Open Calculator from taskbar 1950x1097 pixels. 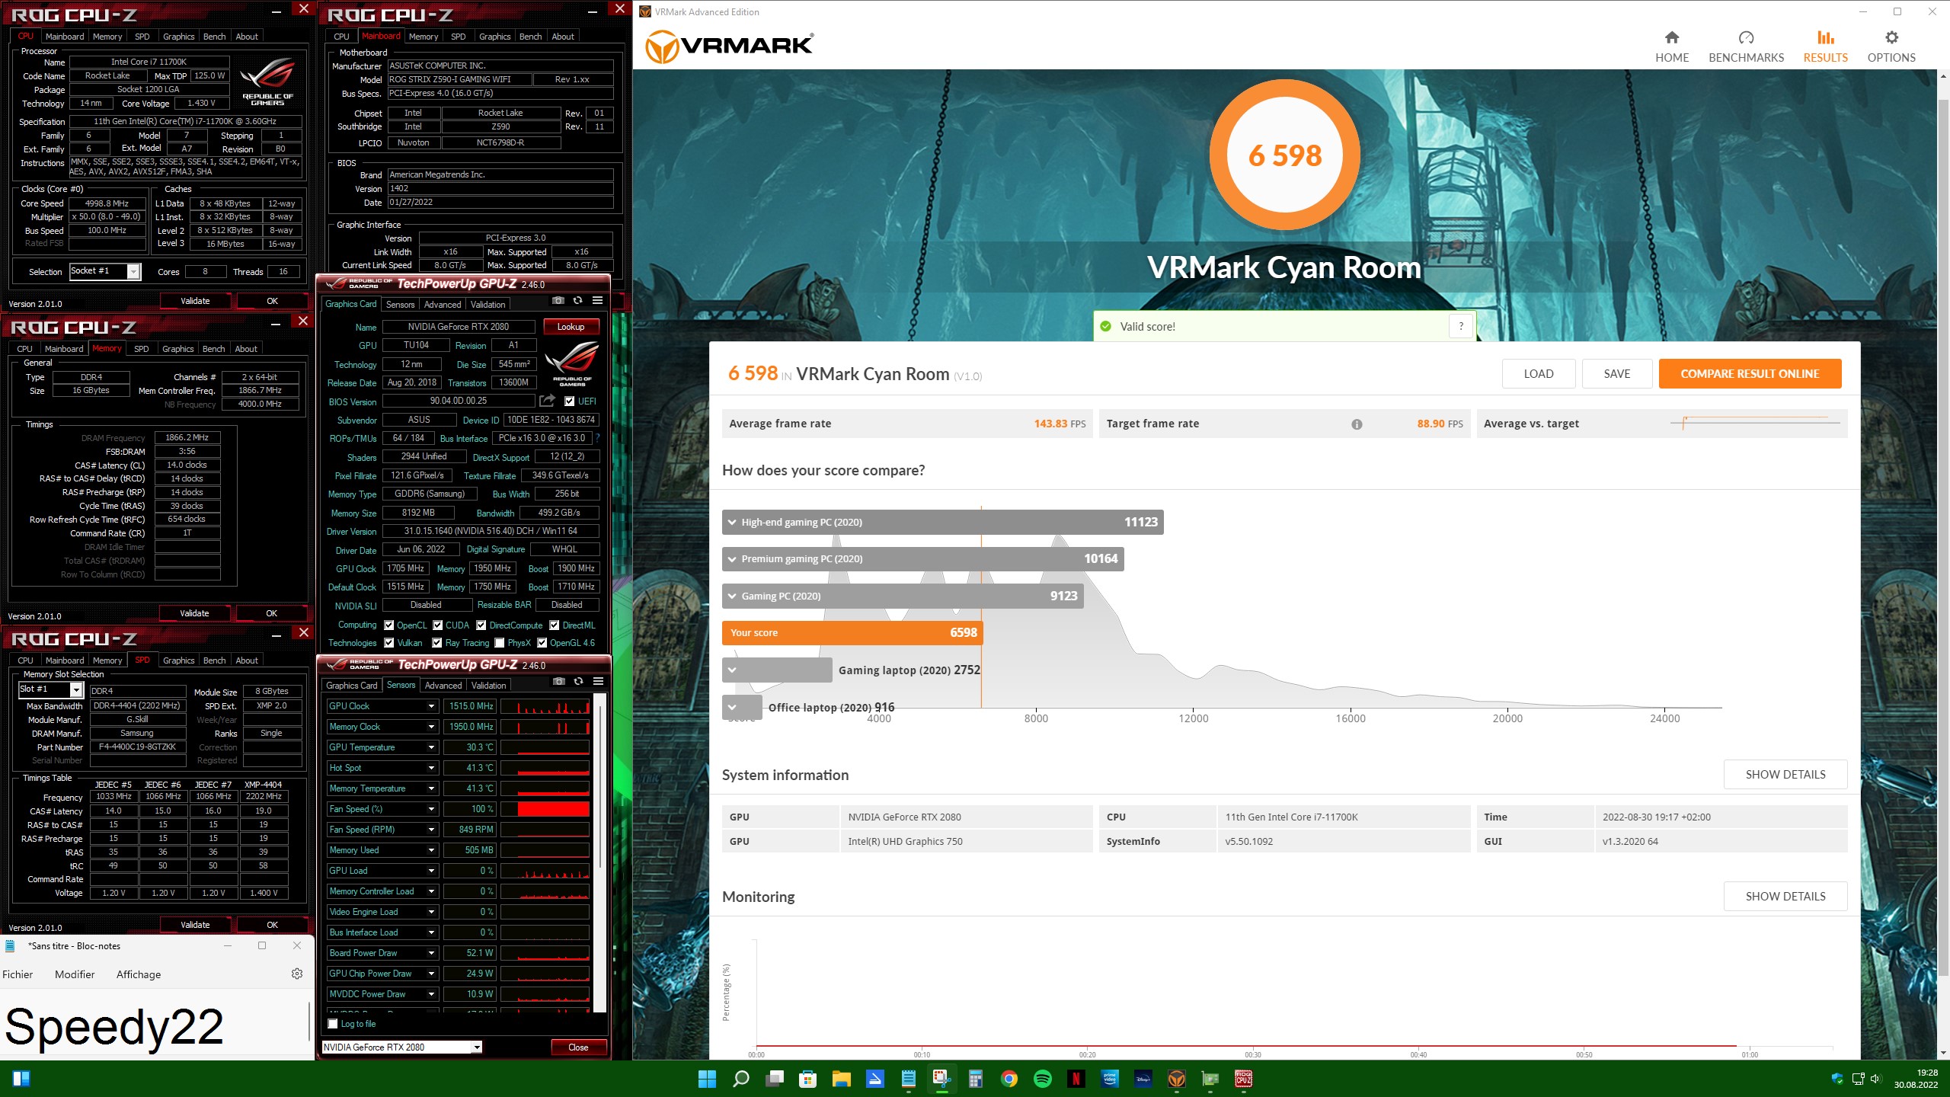tap(975, 1079)
